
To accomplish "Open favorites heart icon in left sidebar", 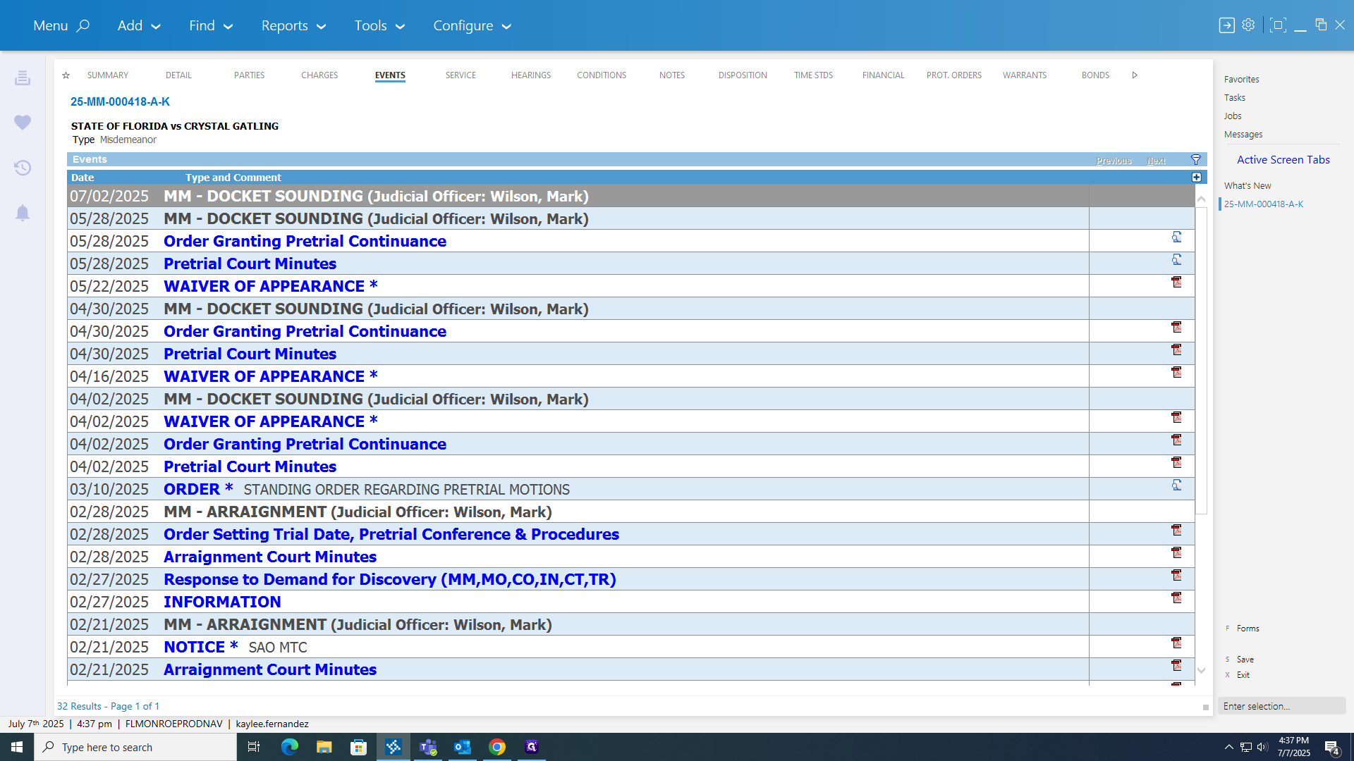I will click(23, 123).
